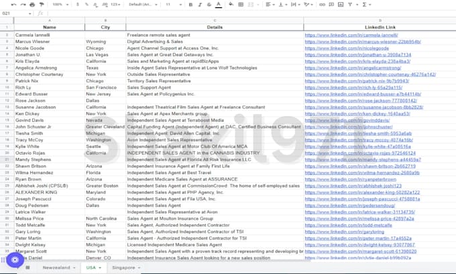The width and height of the screenshot is (456, 274).
Task: Increase decimal places
Action: tap(105, 5)
